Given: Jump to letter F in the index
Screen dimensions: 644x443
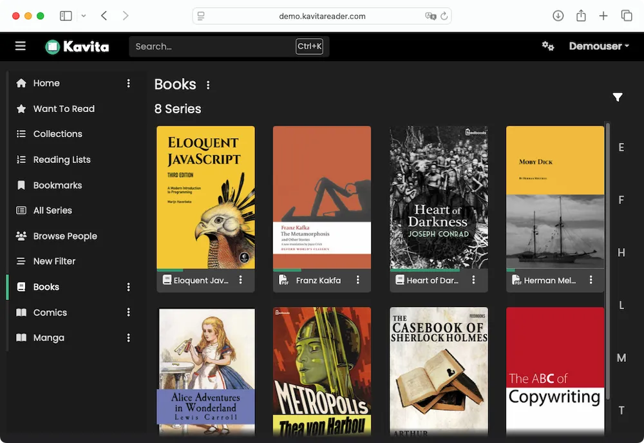Looking at the screenshot, I should coord(621,200).
